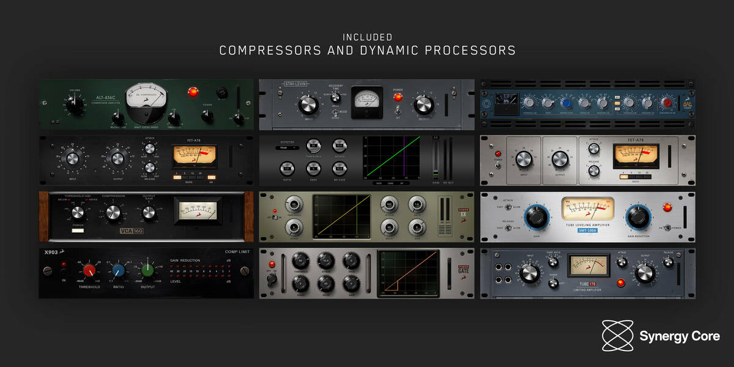Toggle the Stay-Levin Power switch
This screenshot has width=734, height=367.
coord(398,109)
